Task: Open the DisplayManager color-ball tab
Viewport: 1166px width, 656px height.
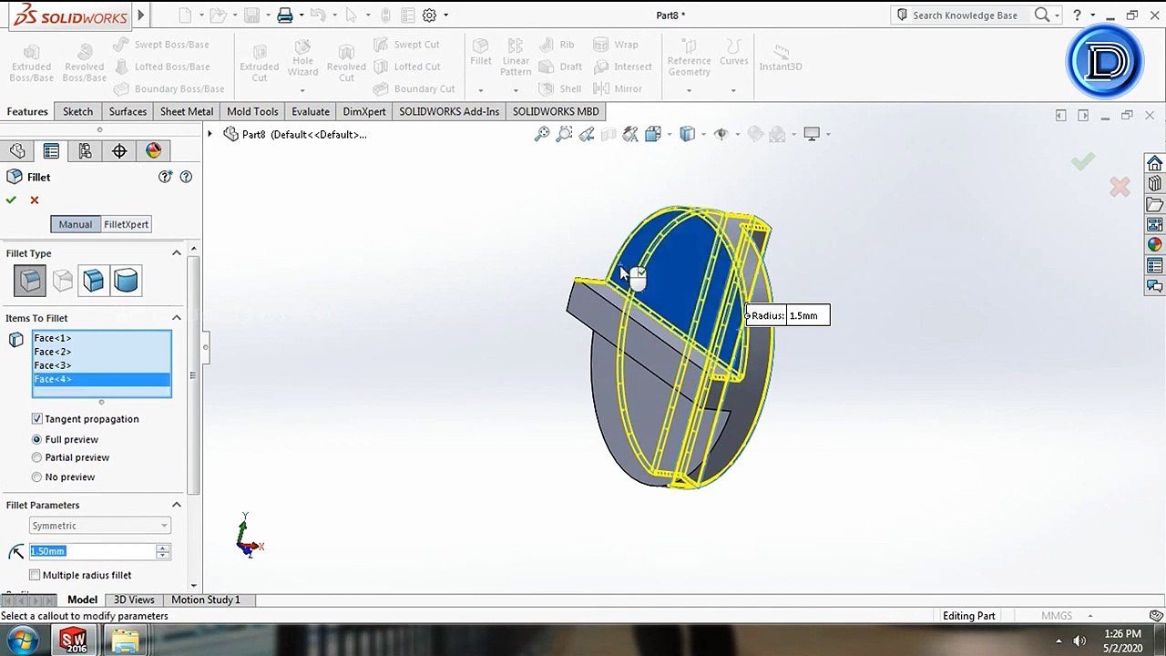Action: pos(153,151)
